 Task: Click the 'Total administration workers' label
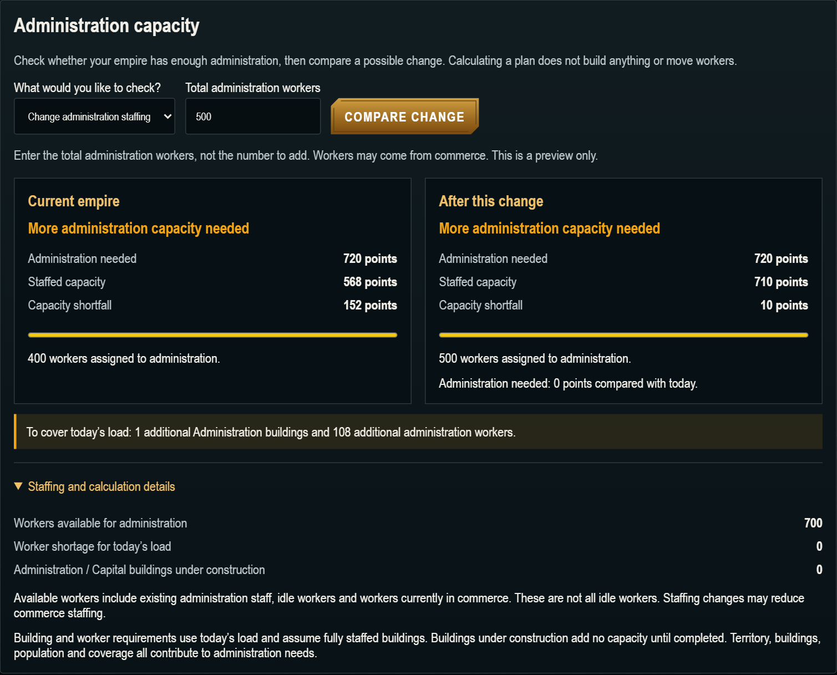253,88
